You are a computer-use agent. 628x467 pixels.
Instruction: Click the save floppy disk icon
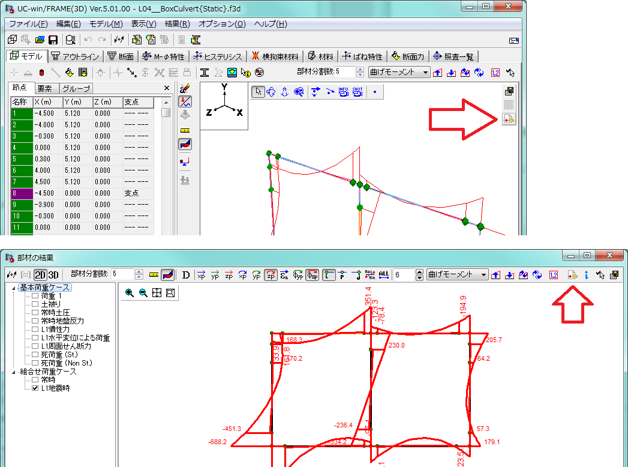coord(53,40)
